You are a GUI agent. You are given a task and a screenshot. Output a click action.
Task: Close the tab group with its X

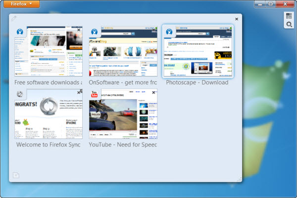(237, 19)
